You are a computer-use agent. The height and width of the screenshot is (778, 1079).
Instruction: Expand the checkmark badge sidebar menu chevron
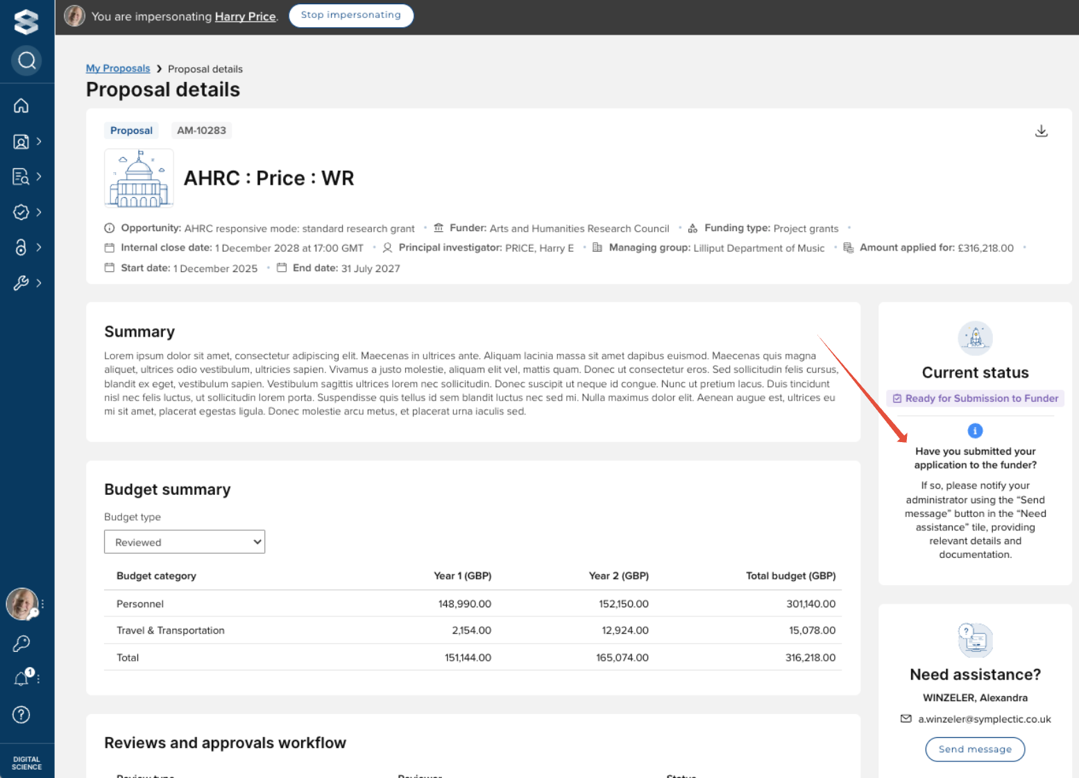coord(39,212)
